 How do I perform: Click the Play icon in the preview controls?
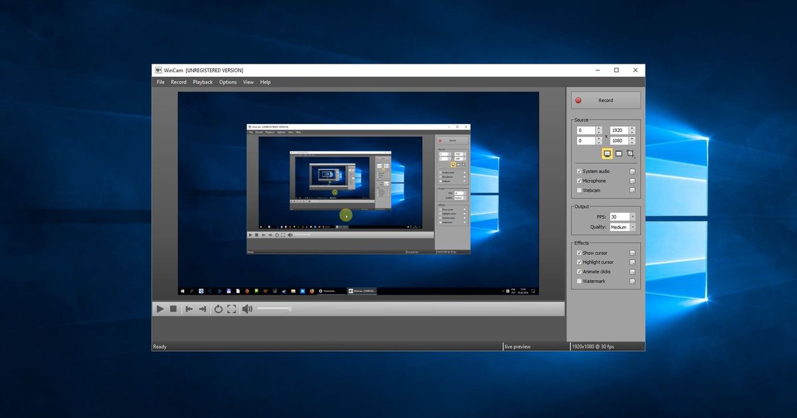point(161,309)
